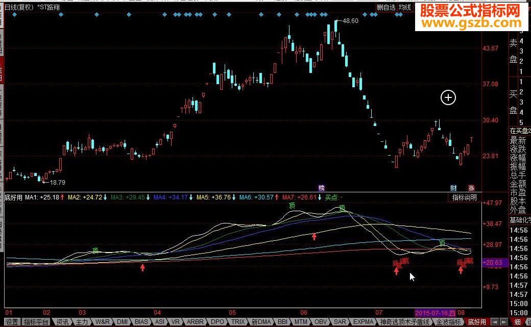Click the left scroll arrow beside indicator tabs
The image size is (531, 327).
tap(495, 321)
